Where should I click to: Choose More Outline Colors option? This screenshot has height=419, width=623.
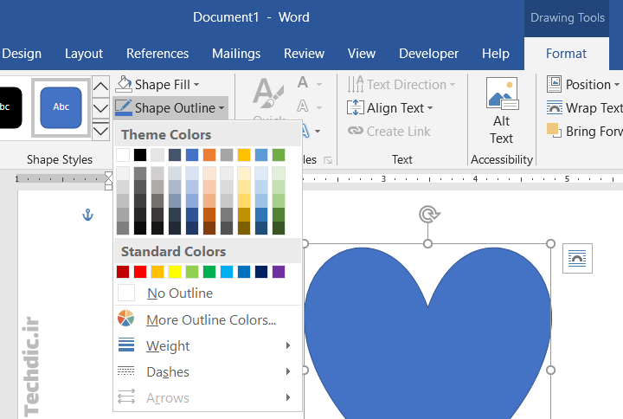(208, 319)
